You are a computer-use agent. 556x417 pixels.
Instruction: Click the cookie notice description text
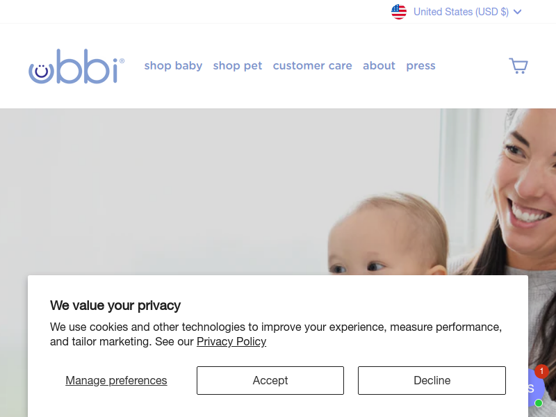275,327
